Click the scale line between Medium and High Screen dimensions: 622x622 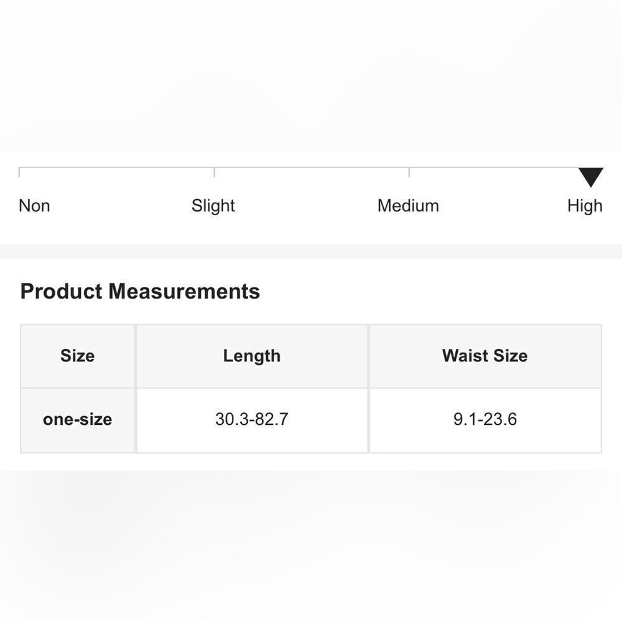click(491, 167)
